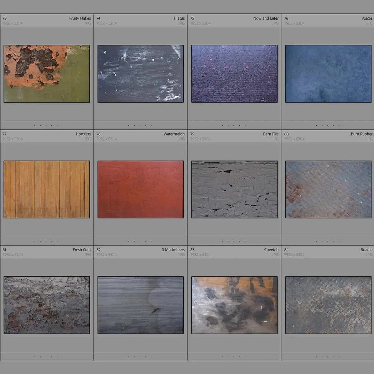Click the Roadie metal tread thumbnail
This screenshot has height=374, width=374.
coord(328,305)
